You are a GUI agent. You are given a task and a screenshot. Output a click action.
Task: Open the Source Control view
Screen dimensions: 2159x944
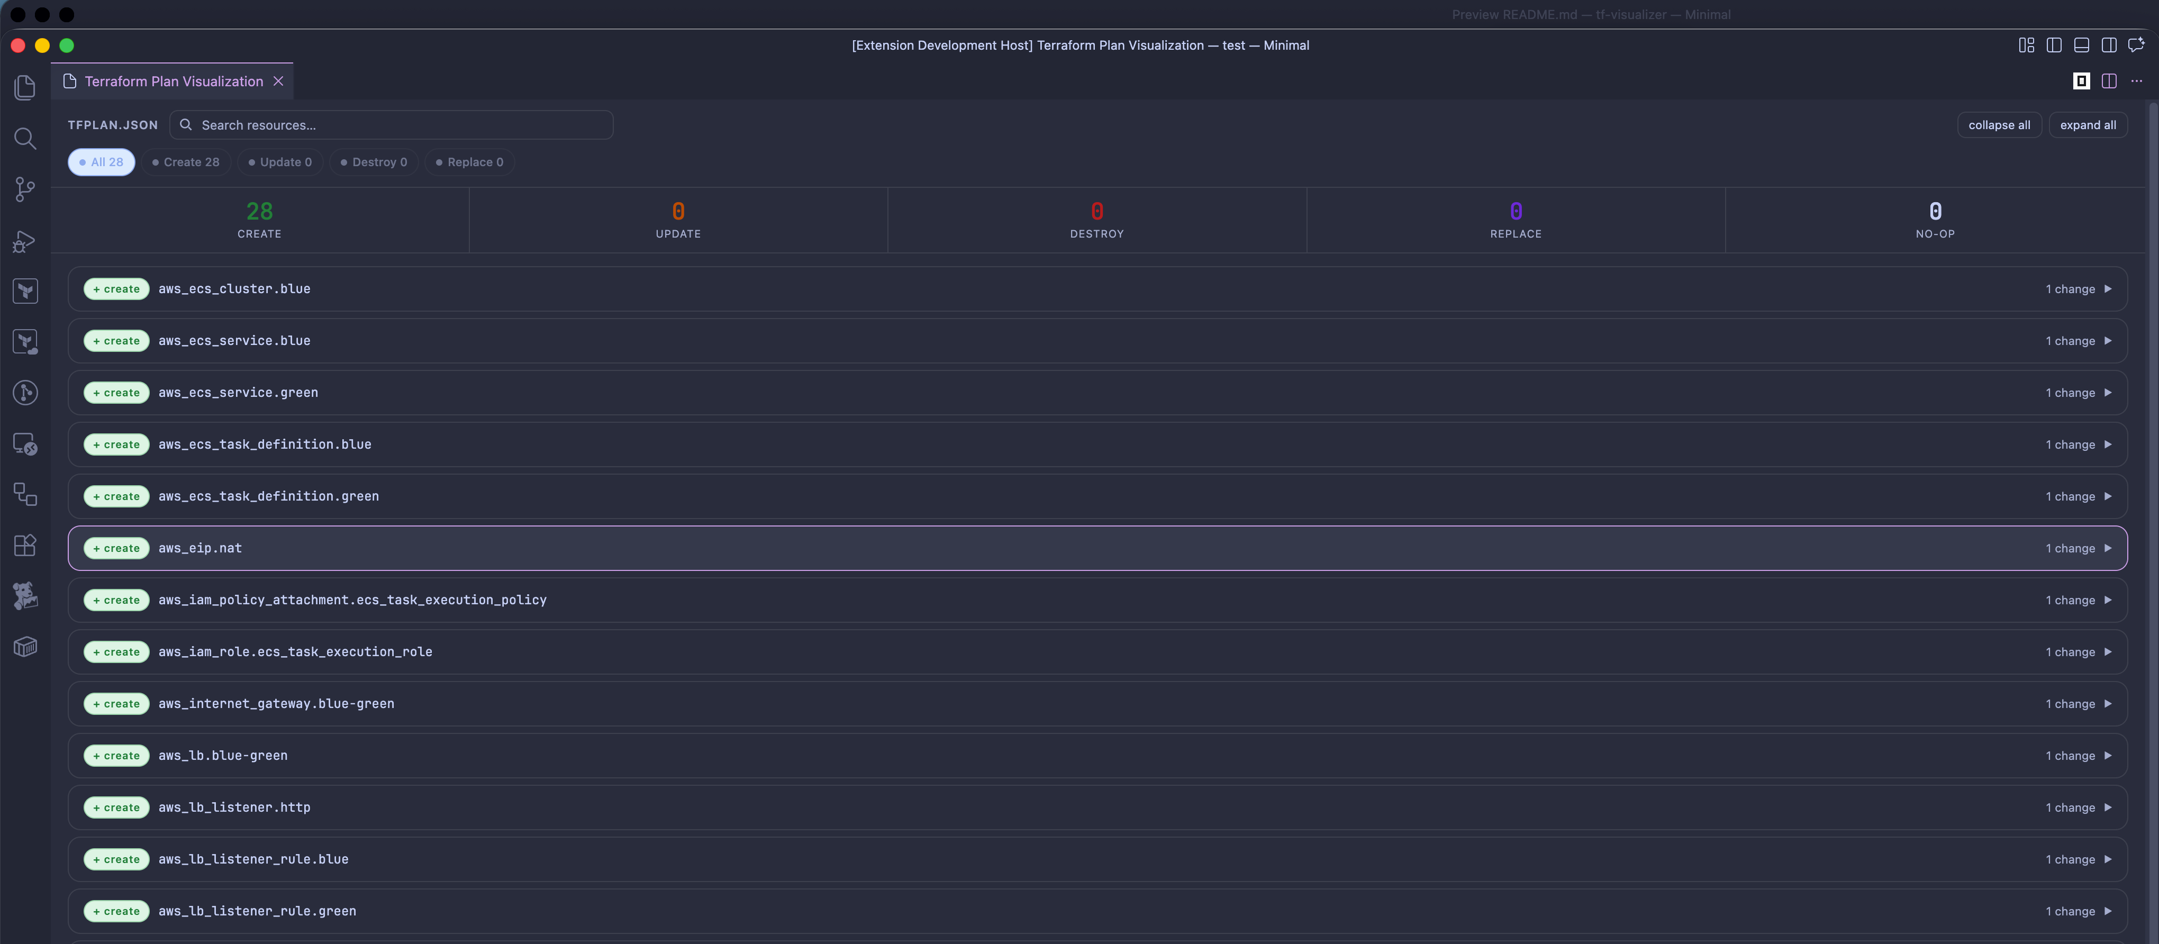25,189
